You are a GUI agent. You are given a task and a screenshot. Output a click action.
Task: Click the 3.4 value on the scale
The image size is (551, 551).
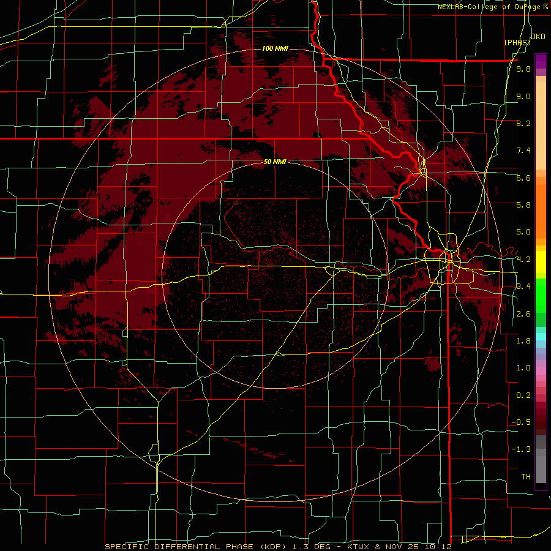(523, 287)
